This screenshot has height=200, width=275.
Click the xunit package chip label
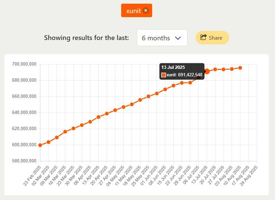(x=134, y=11)
